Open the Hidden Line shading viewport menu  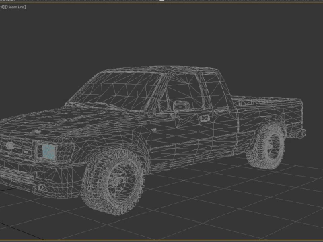point(15,7)
